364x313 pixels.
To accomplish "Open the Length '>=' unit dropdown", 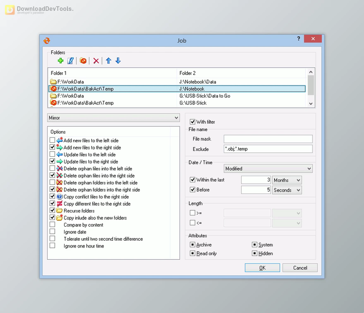I will click(287, 213).
